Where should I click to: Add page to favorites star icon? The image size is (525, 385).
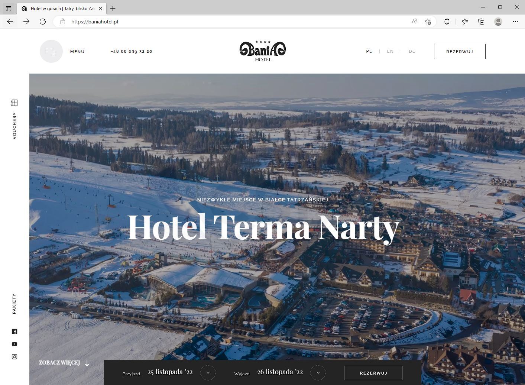click(x=428, y=22)
